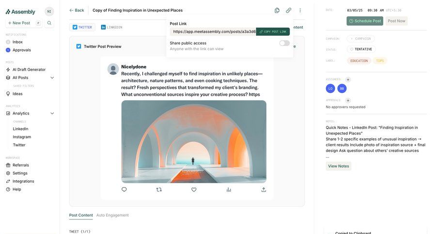This screenshot has height=234, width=436.
Task: Click the Post Now button
Action: pyautogui.click(x=396, y=21)
